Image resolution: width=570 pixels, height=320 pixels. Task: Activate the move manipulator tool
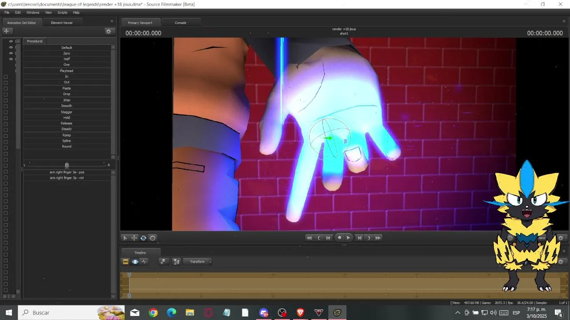pos(134,238)
